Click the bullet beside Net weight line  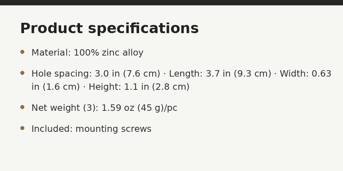click(22, 107)
